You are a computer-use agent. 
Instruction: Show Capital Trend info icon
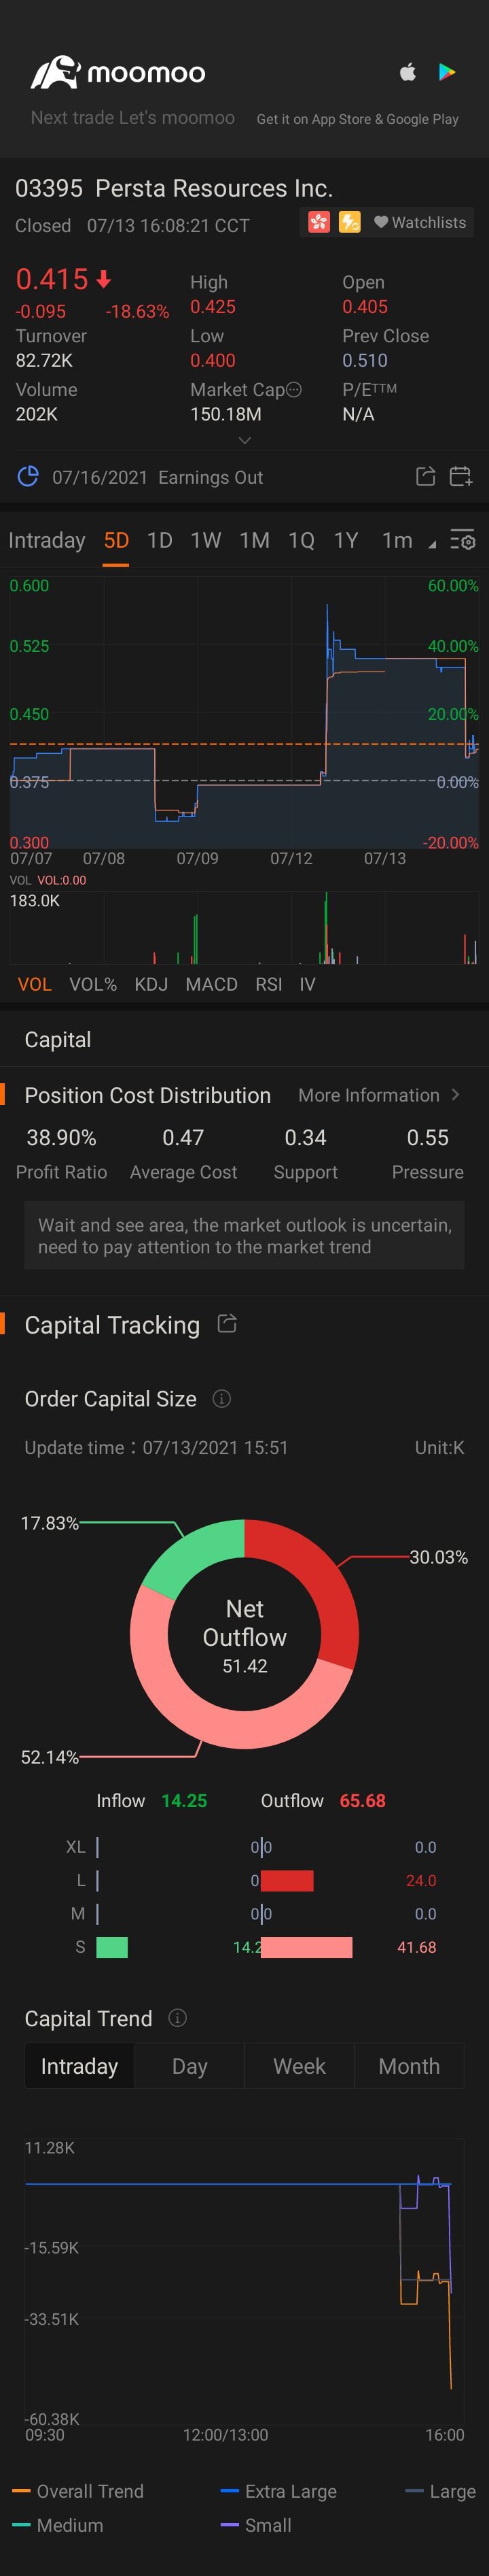[178, 2018]
